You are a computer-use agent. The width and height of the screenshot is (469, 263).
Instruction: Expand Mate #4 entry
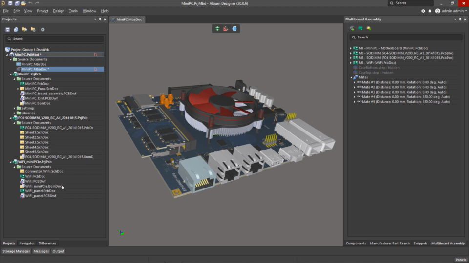(355, 97)
